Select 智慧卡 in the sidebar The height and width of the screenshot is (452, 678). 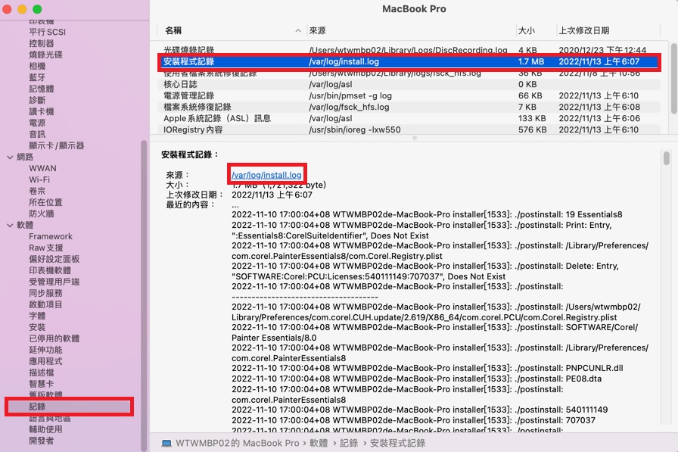42,384
